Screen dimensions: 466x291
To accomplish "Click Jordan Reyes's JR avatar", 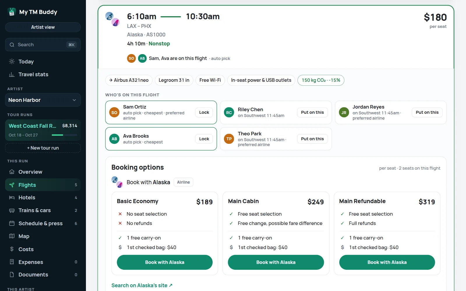I will pyautogui.click(x=344, y=113).
